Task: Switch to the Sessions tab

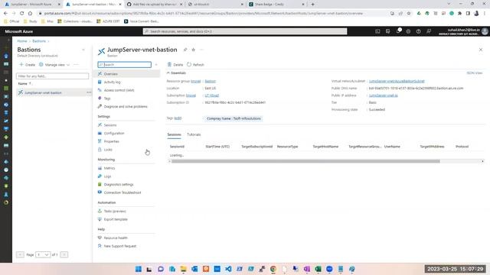Action: pos(174,134)
